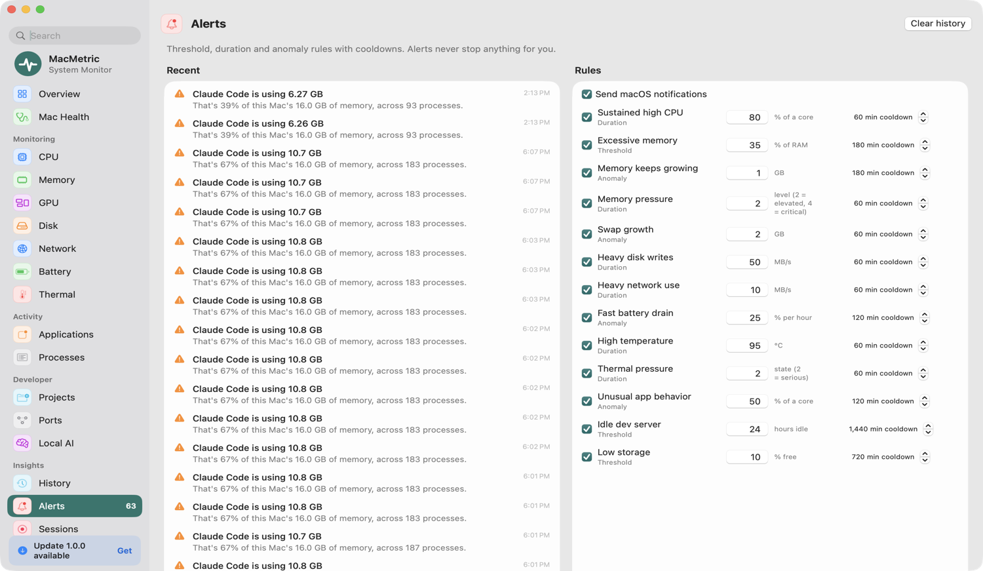Click warning icon of 6.27 GB alert
Viewport: 983px width, 571px height.
(179, 94)
